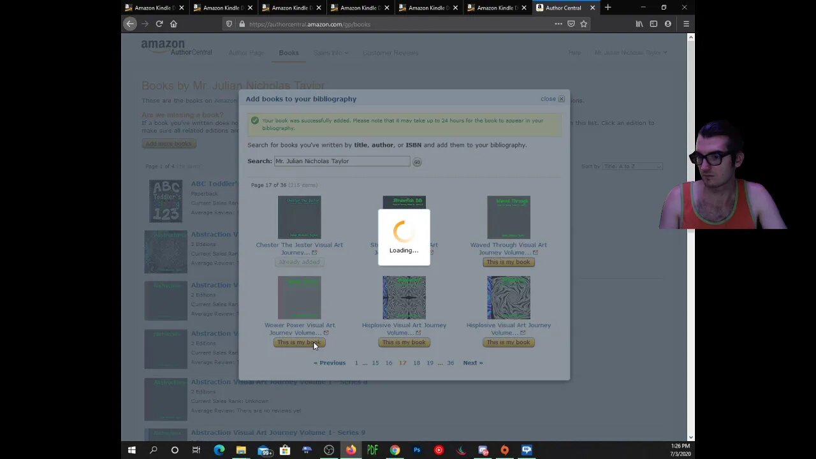816x459 pixels.
Task: Reload the Author Central page
Action: pyautogui.click(x=159, y=24)
